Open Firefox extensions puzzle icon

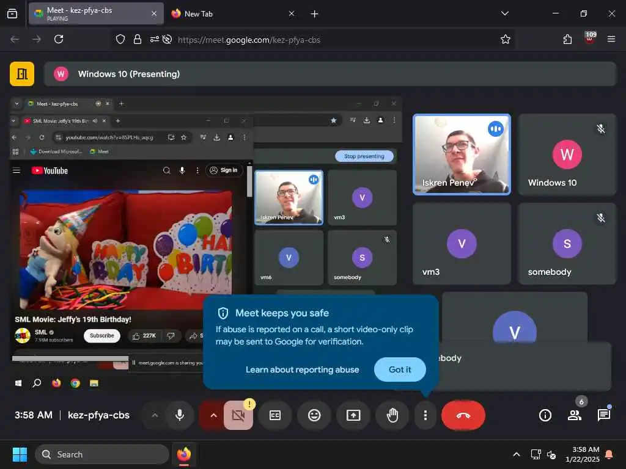[567, 39]
